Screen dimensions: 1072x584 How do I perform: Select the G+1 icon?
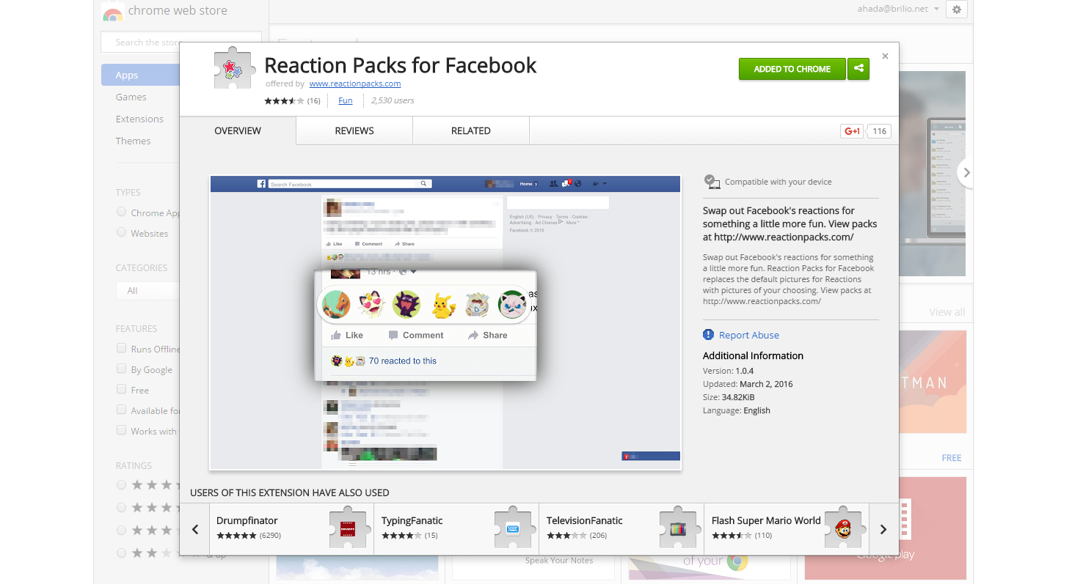[851, 130]
